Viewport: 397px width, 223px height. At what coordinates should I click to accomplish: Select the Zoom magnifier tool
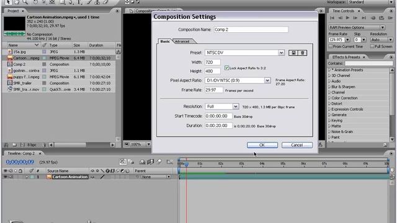point(25,2)
